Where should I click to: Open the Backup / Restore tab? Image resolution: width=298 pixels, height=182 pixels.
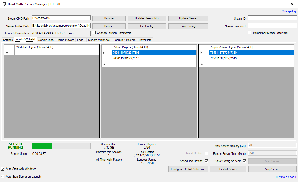pyautogui.click(x=124, y=40)
